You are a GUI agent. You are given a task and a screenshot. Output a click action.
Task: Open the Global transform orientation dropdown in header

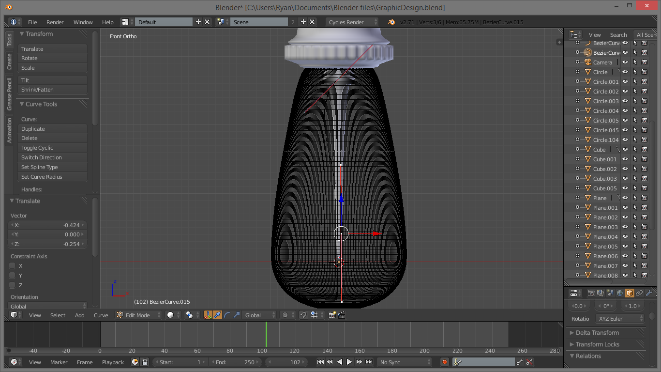pos(259,315)
